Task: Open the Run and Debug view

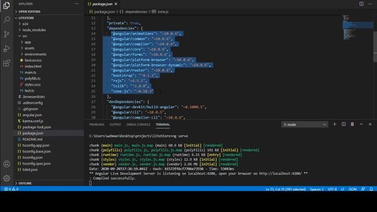Action: coord(6,48)
